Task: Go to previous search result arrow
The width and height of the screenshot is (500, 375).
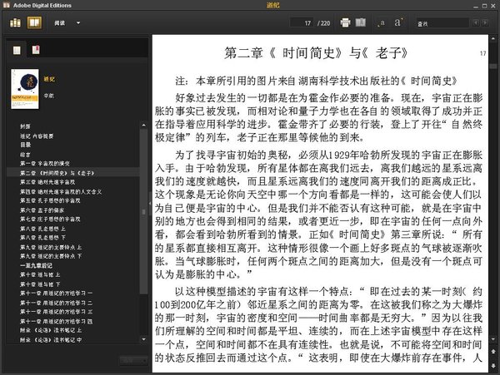Action: (476, 22)
